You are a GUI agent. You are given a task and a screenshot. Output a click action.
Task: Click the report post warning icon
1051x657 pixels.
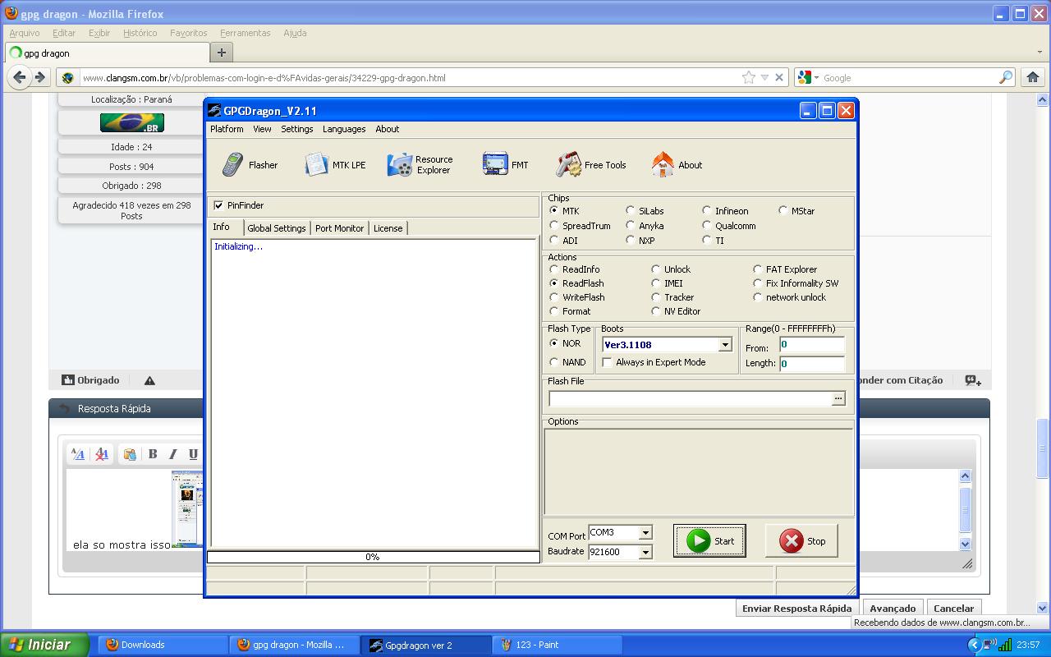(x=149, y=380)
